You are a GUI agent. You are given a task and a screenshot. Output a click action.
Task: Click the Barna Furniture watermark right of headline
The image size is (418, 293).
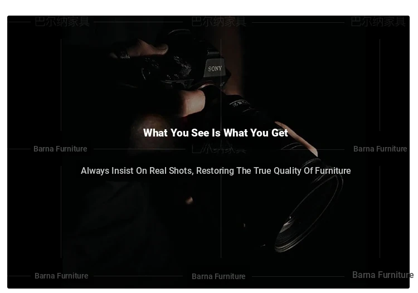tap(380, 149)
